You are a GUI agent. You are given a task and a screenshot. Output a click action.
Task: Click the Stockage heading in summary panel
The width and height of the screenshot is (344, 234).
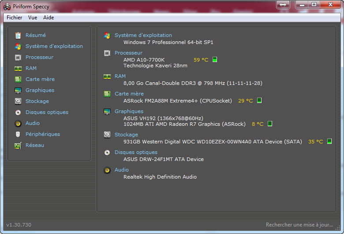[x=126, y=135]
